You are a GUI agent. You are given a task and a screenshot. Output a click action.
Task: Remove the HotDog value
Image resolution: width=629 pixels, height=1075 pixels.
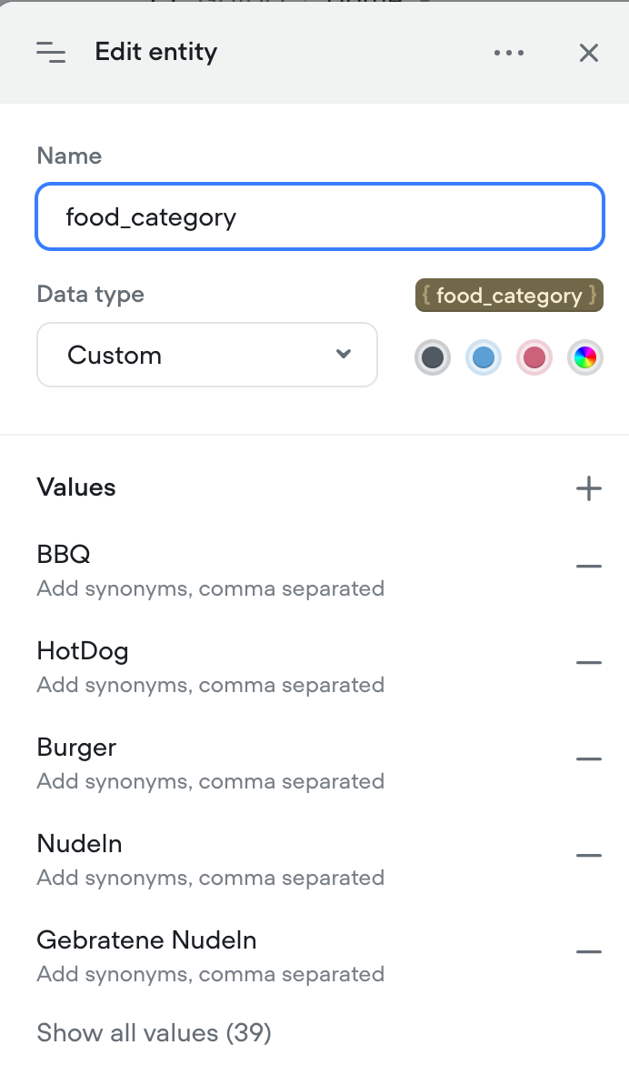pyautogui.click(x=589, y=663)
